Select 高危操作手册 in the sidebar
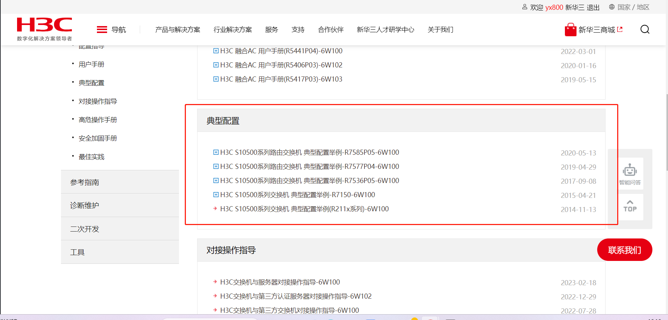 click(x=98, y=120)
